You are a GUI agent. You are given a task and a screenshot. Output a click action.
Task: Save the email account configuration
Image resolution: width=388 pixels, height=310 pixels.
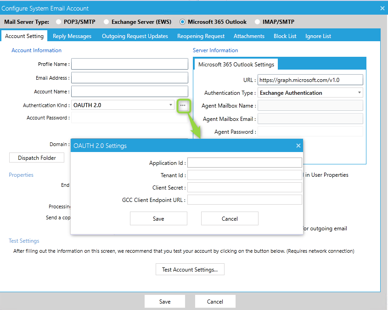[165, 301]
